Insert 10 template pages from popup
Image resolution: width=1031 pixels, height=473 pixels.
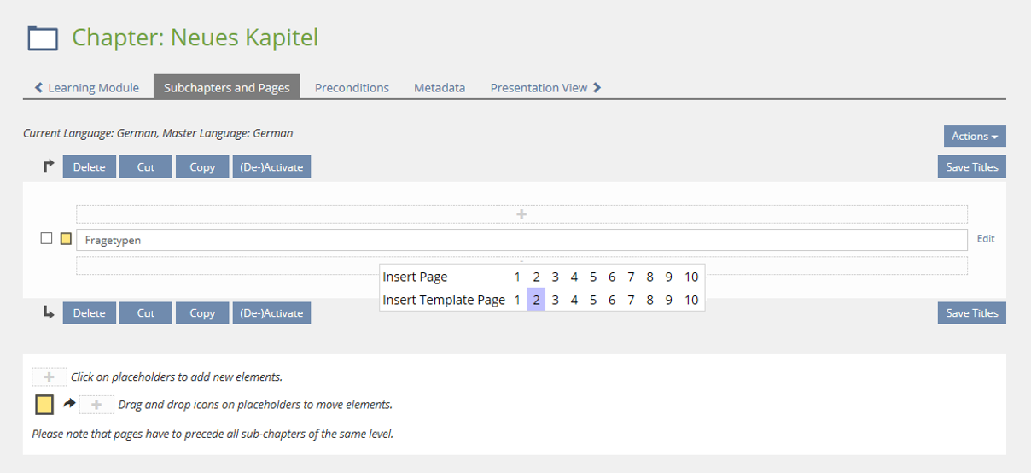click(691, 300)
